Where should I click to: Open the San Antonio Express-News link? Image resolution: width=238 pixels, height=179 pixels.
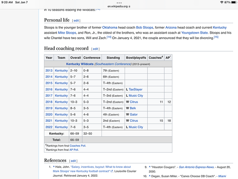(197, 167)
